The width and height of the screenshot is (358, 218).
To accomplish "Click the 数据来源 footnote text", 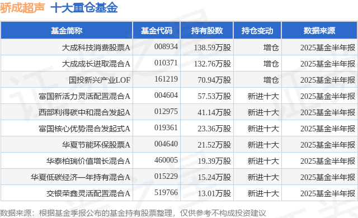I will [x=133, y=213].
